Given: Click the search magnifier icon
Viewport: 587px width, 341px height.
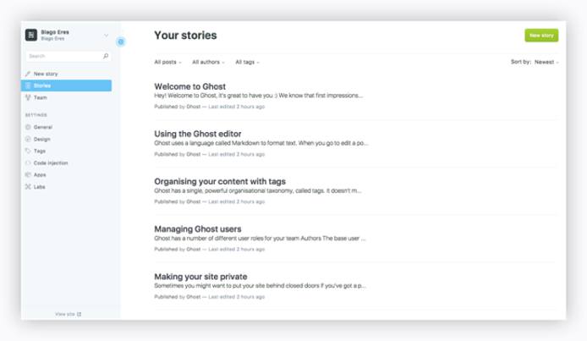Looking at the screenshot, I should (106, 56).
